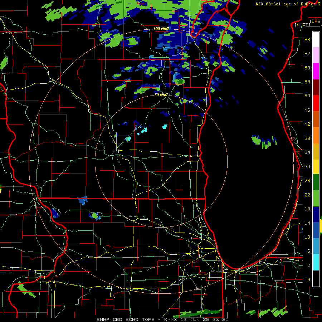Screen dimensions: 322x322
Task: Click the 54 value on the legend
Action: pyautogui.click(x=307, y=82)
